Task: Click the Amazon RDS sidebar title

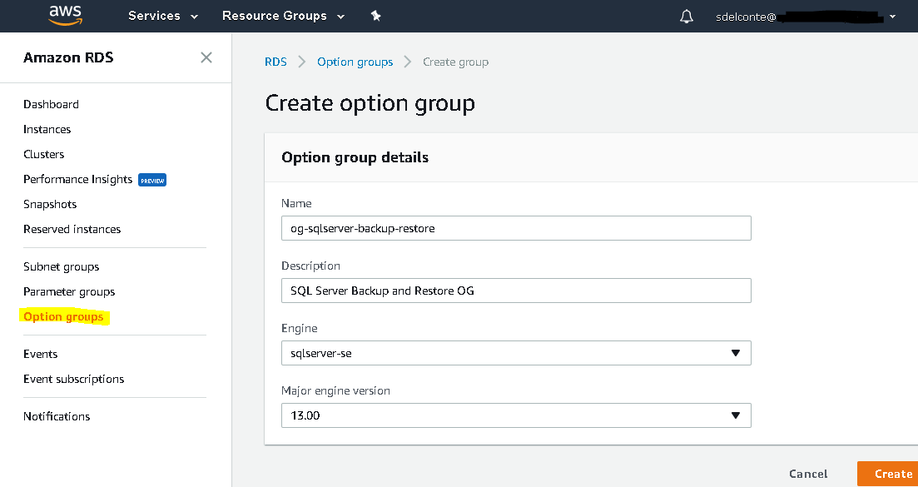Action: 68,57
